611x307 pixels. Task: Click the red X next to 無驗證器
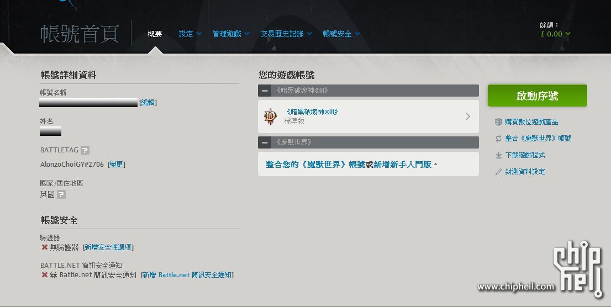[44, 247]
